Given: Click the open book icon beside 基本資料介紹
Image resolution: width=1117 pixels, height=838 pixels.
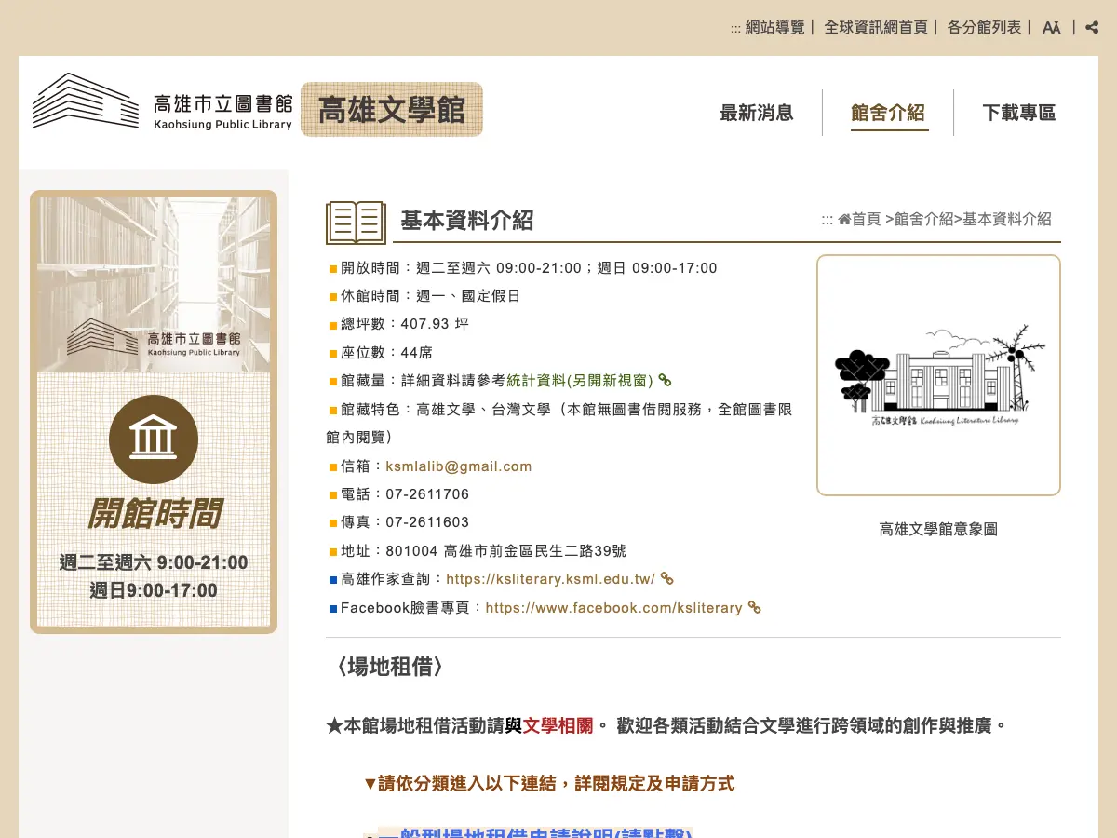Looking at the screenshot, I should coord(356,222).
